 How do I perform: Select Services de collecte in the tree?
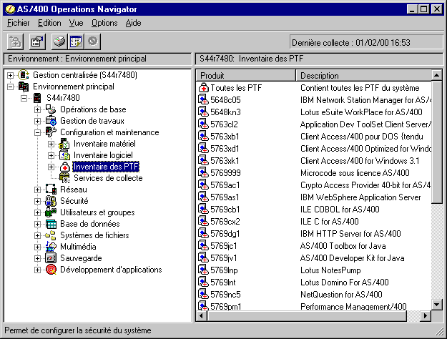[108, 178]
